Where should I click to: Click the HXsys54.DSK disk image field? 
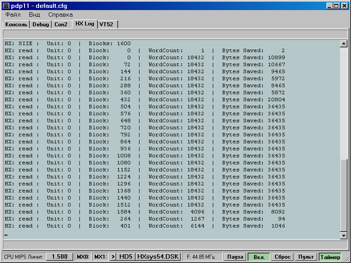pos(158,257)
